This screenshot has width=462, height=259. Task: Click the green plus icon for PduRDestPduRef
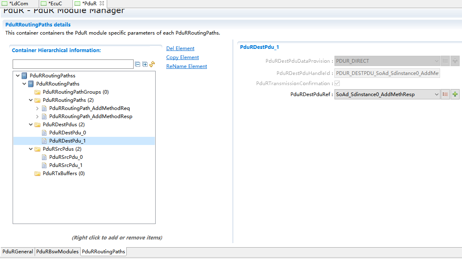point(455,94)
